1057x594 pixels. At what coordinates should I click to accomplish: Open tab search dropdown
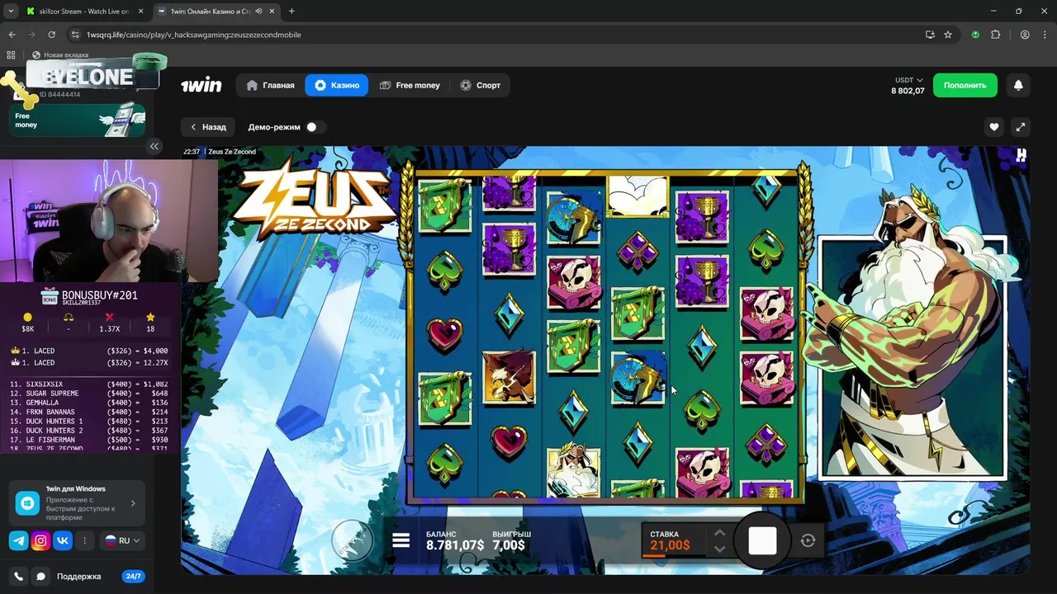click(11, 12)
